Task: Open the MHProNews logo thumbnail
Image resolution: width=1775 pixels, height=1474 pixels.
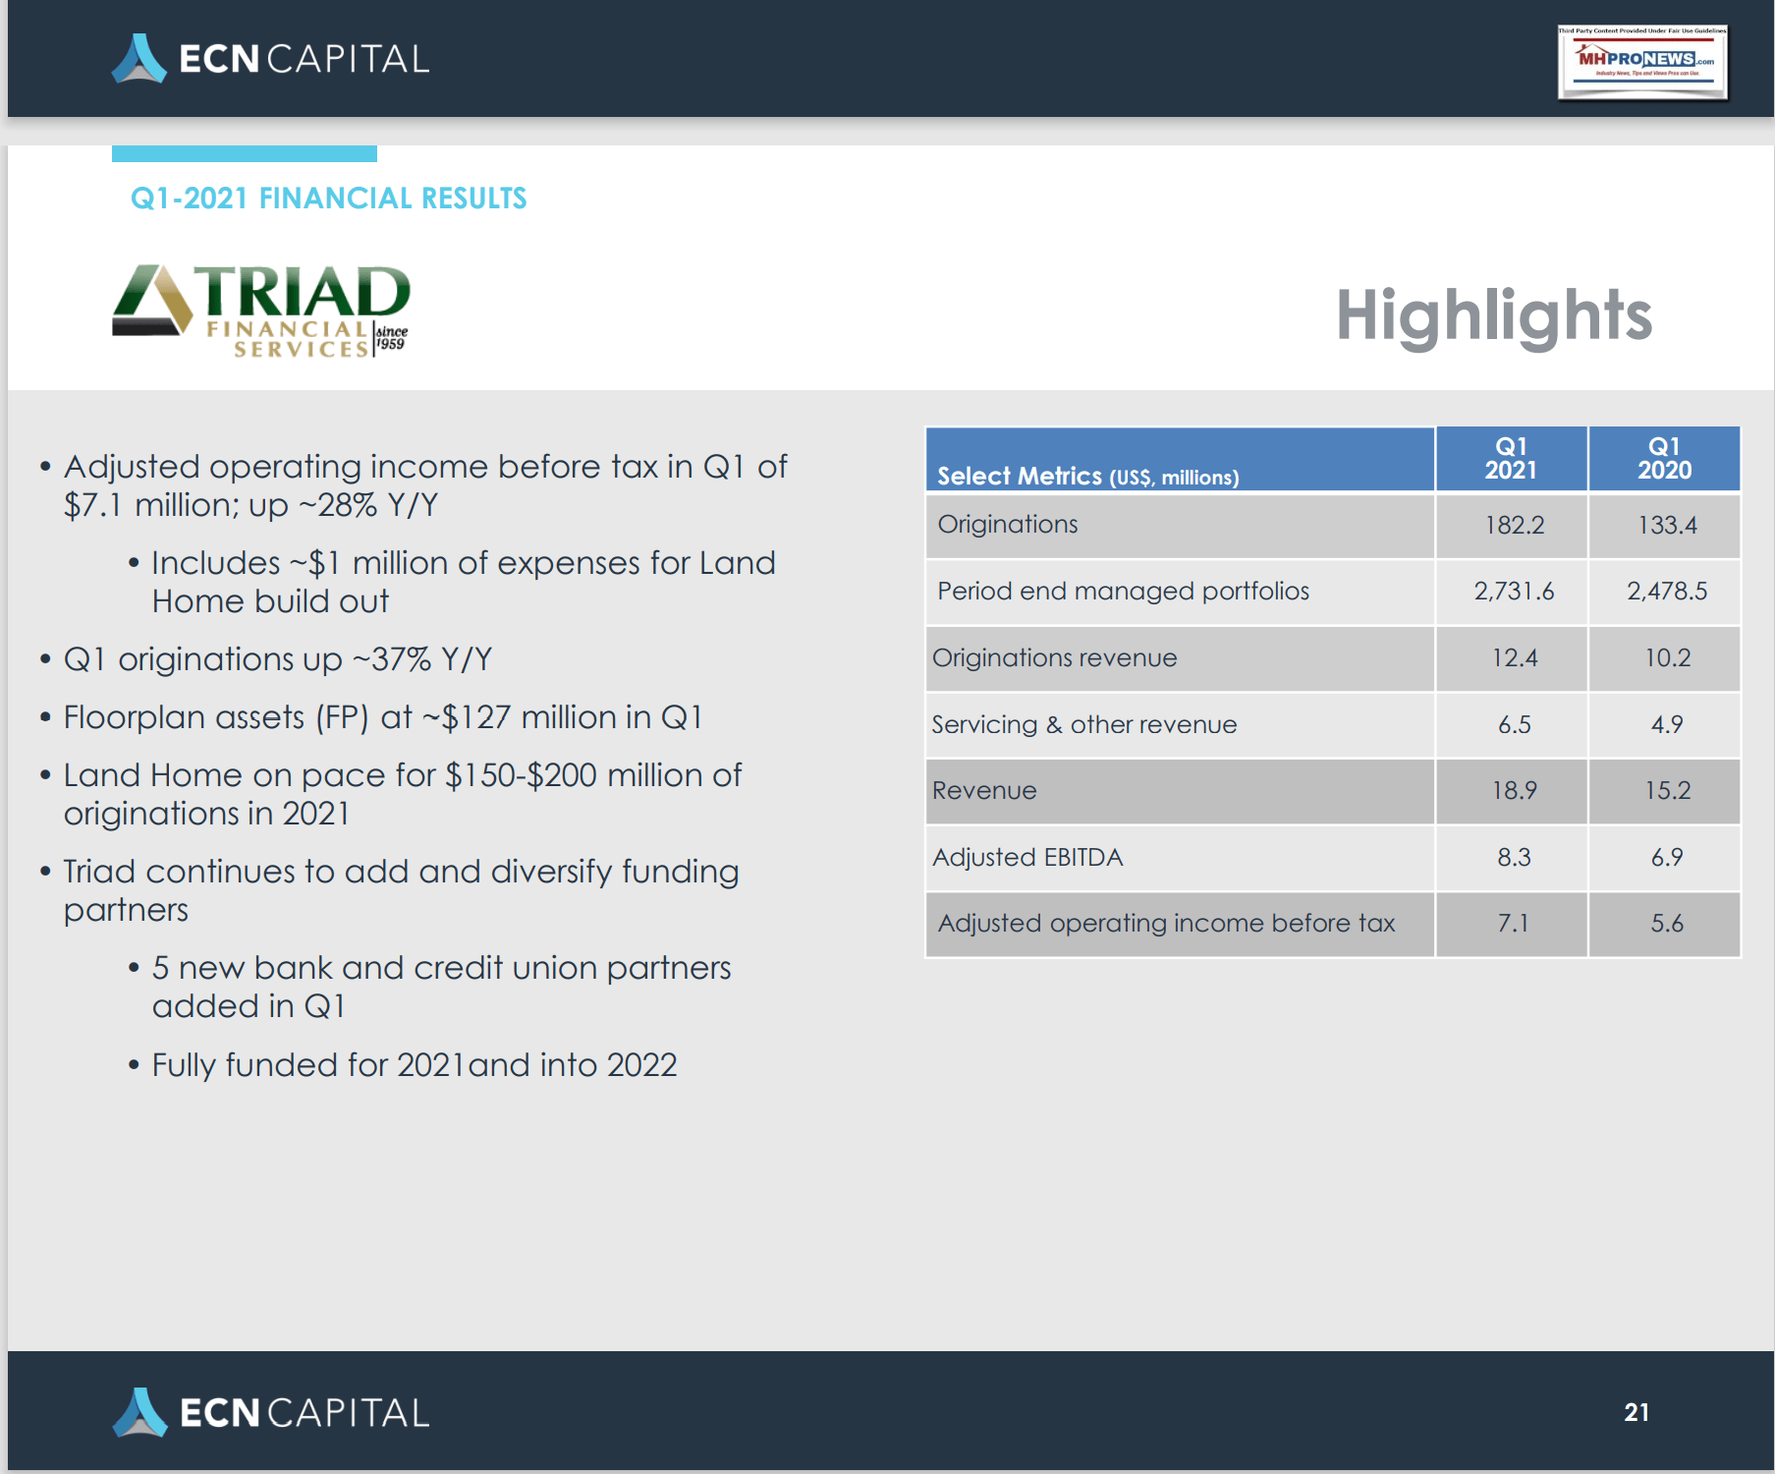Action: click(x=1642, y=62)
